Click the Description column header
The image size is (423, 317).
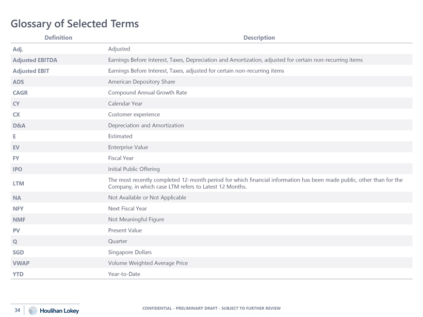259,38
